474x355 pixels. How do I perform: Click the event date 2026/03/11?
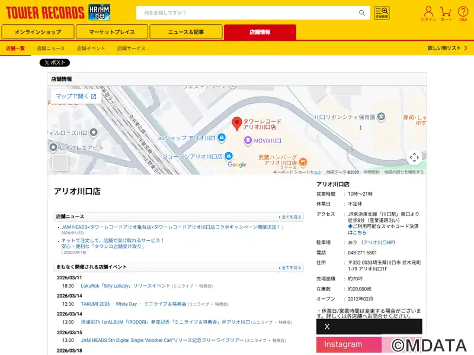(x=69, y=277)
